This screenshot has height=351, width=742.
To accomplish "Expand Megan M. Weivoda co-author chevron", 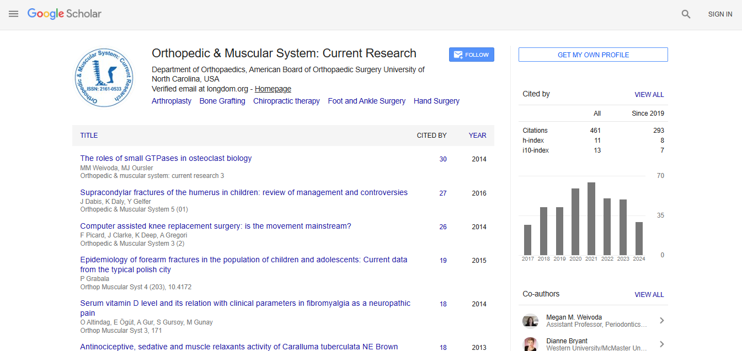I will tap(661, 321).
